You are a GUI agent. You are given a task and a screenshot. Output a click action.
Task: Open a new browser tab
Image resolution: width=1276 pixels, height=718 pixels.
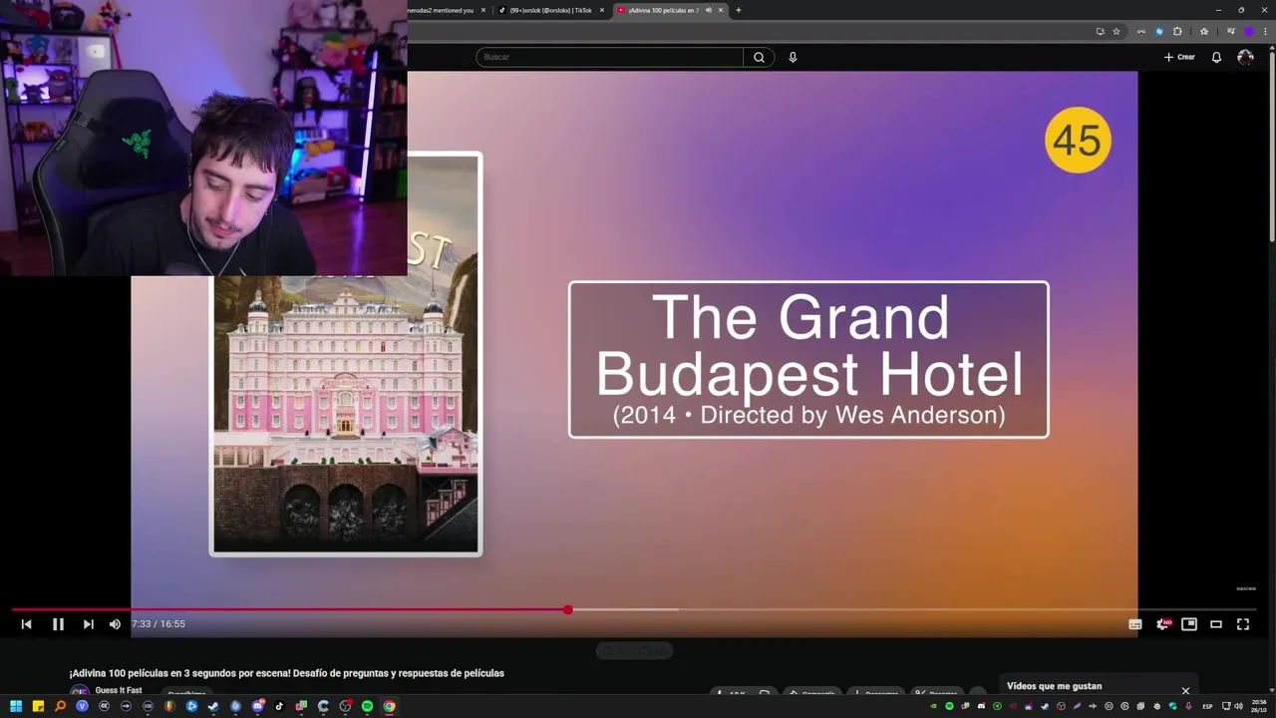[739, 10]
